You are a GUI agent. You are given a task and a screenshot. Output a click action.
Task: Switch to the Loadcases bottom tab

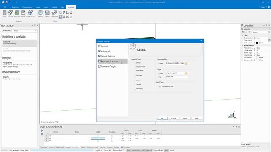pyautogui.click(x=60, y=147)
